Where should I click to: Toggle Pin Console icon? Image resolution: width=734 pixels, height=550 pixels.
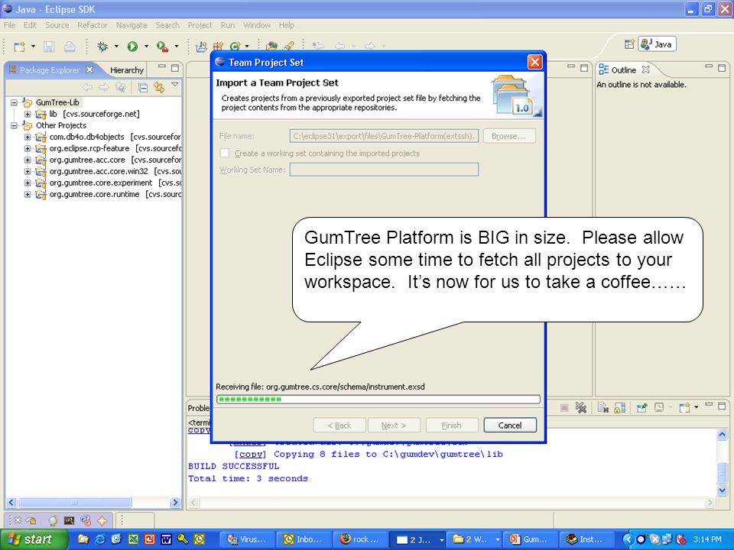[641, 408]
